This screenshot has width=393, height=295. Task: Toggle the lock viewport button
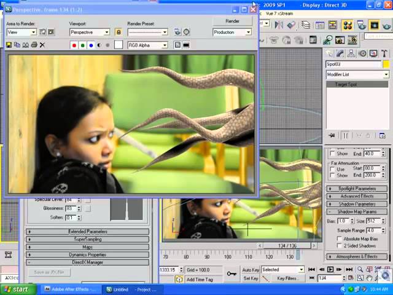click(x=119, y=32)
